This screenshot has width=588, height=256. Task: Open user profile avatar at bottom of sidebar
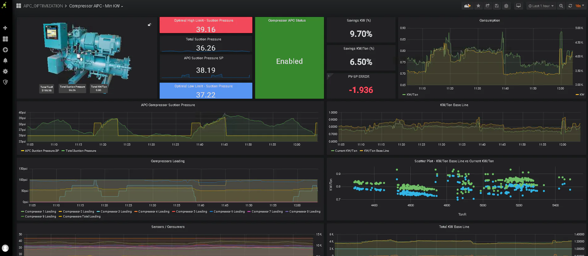pyautogui.click(x=5, y=248)
